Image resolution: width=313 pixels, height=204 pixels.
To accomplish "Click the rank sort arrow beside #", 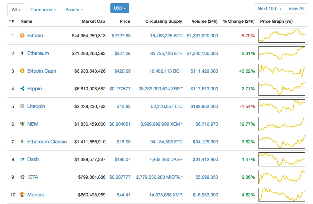I will [x=10, y=20].
